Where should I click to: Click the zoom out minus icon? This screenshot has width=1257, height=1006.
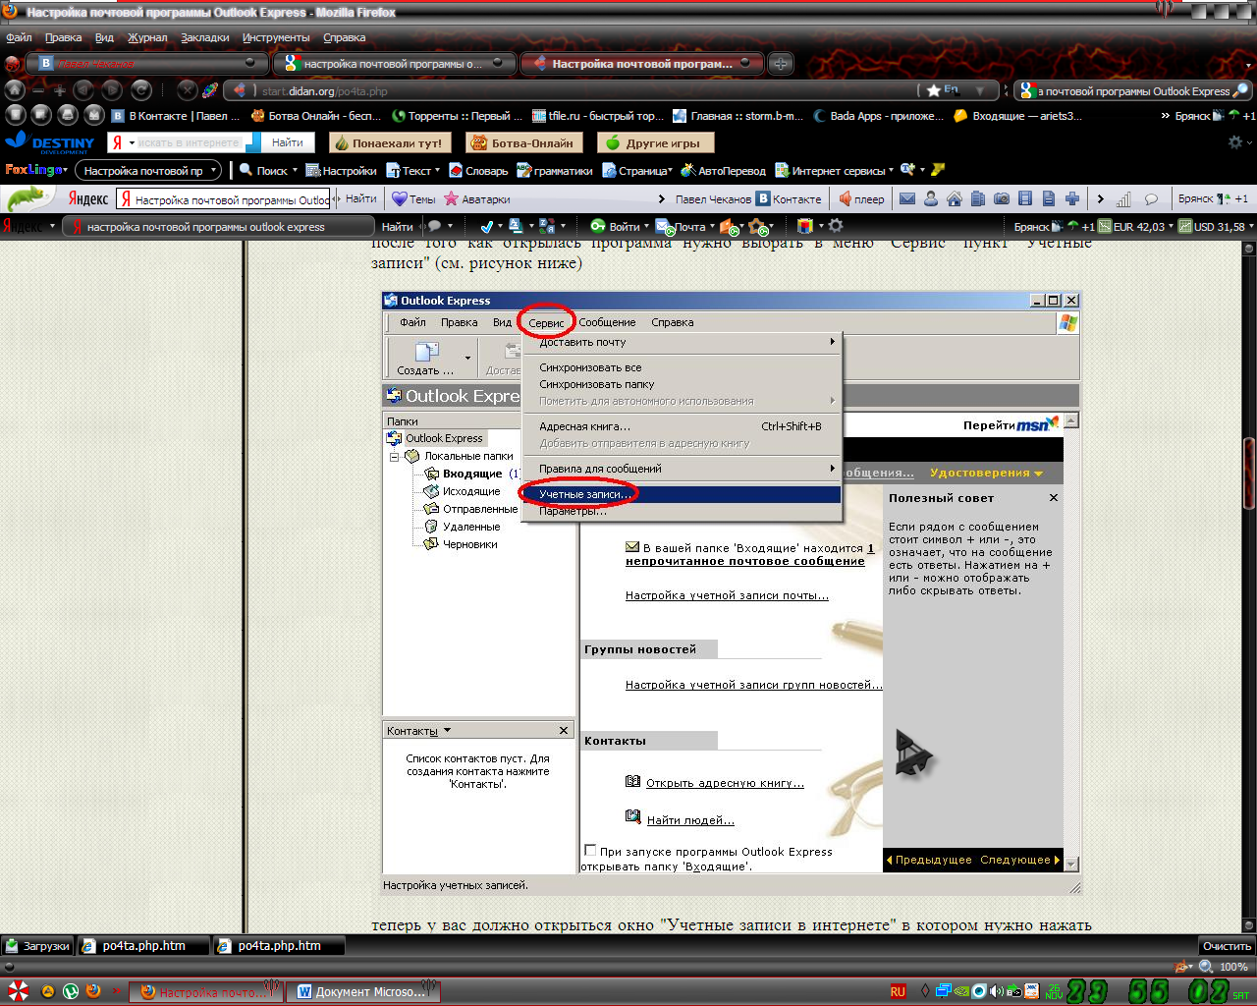click(38, 90)
